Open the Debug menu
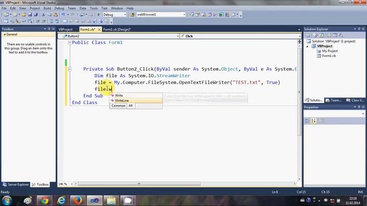 59,8
